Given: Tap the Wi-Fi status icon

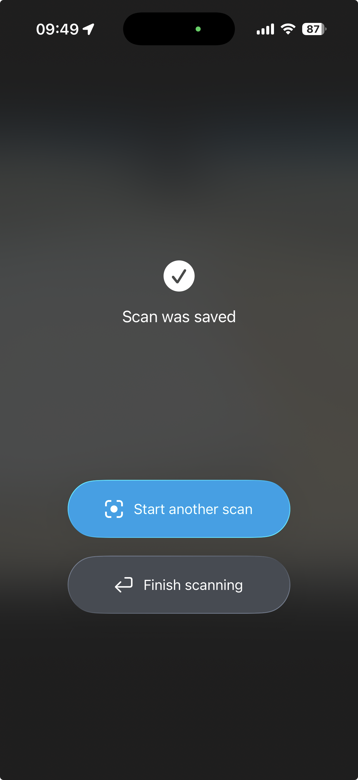Looking at the screenshot, I should (x=288, y=29).
